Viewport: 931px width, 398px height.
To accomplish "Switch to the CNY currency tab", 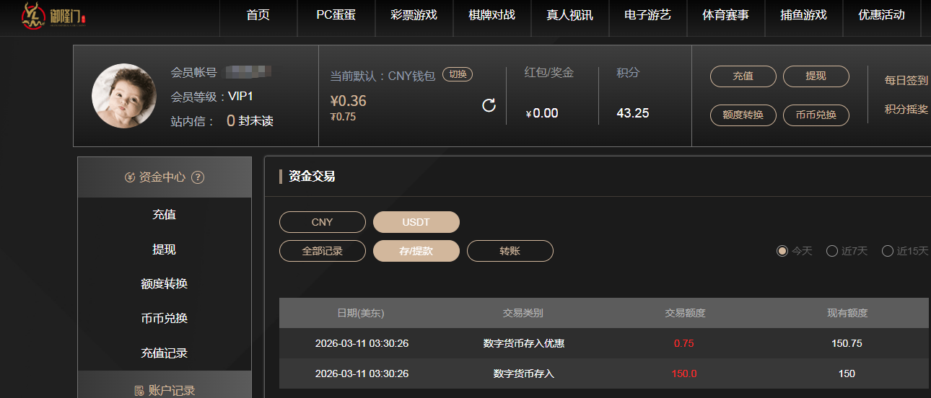I will pyautogui.click(x=322, y=222).
